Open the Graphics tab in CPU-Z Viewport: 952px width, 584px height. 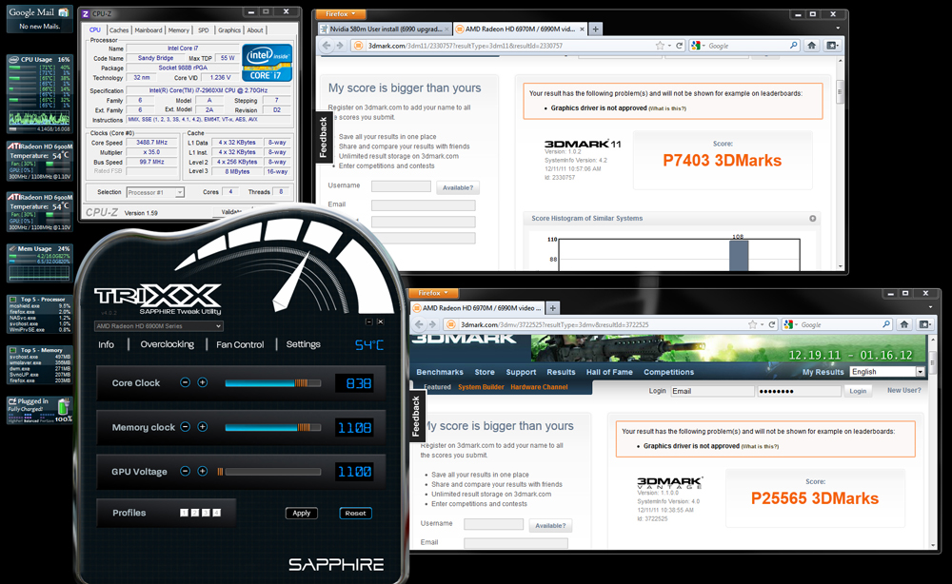229,29
